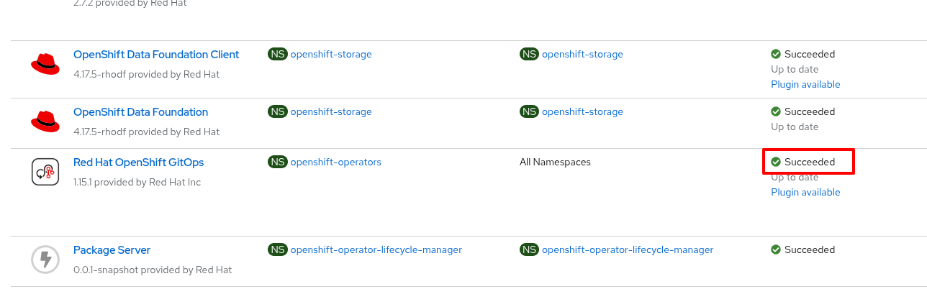Open managed namespace openshift-operator-lifecycle-manager link

(x=628, y=249)
